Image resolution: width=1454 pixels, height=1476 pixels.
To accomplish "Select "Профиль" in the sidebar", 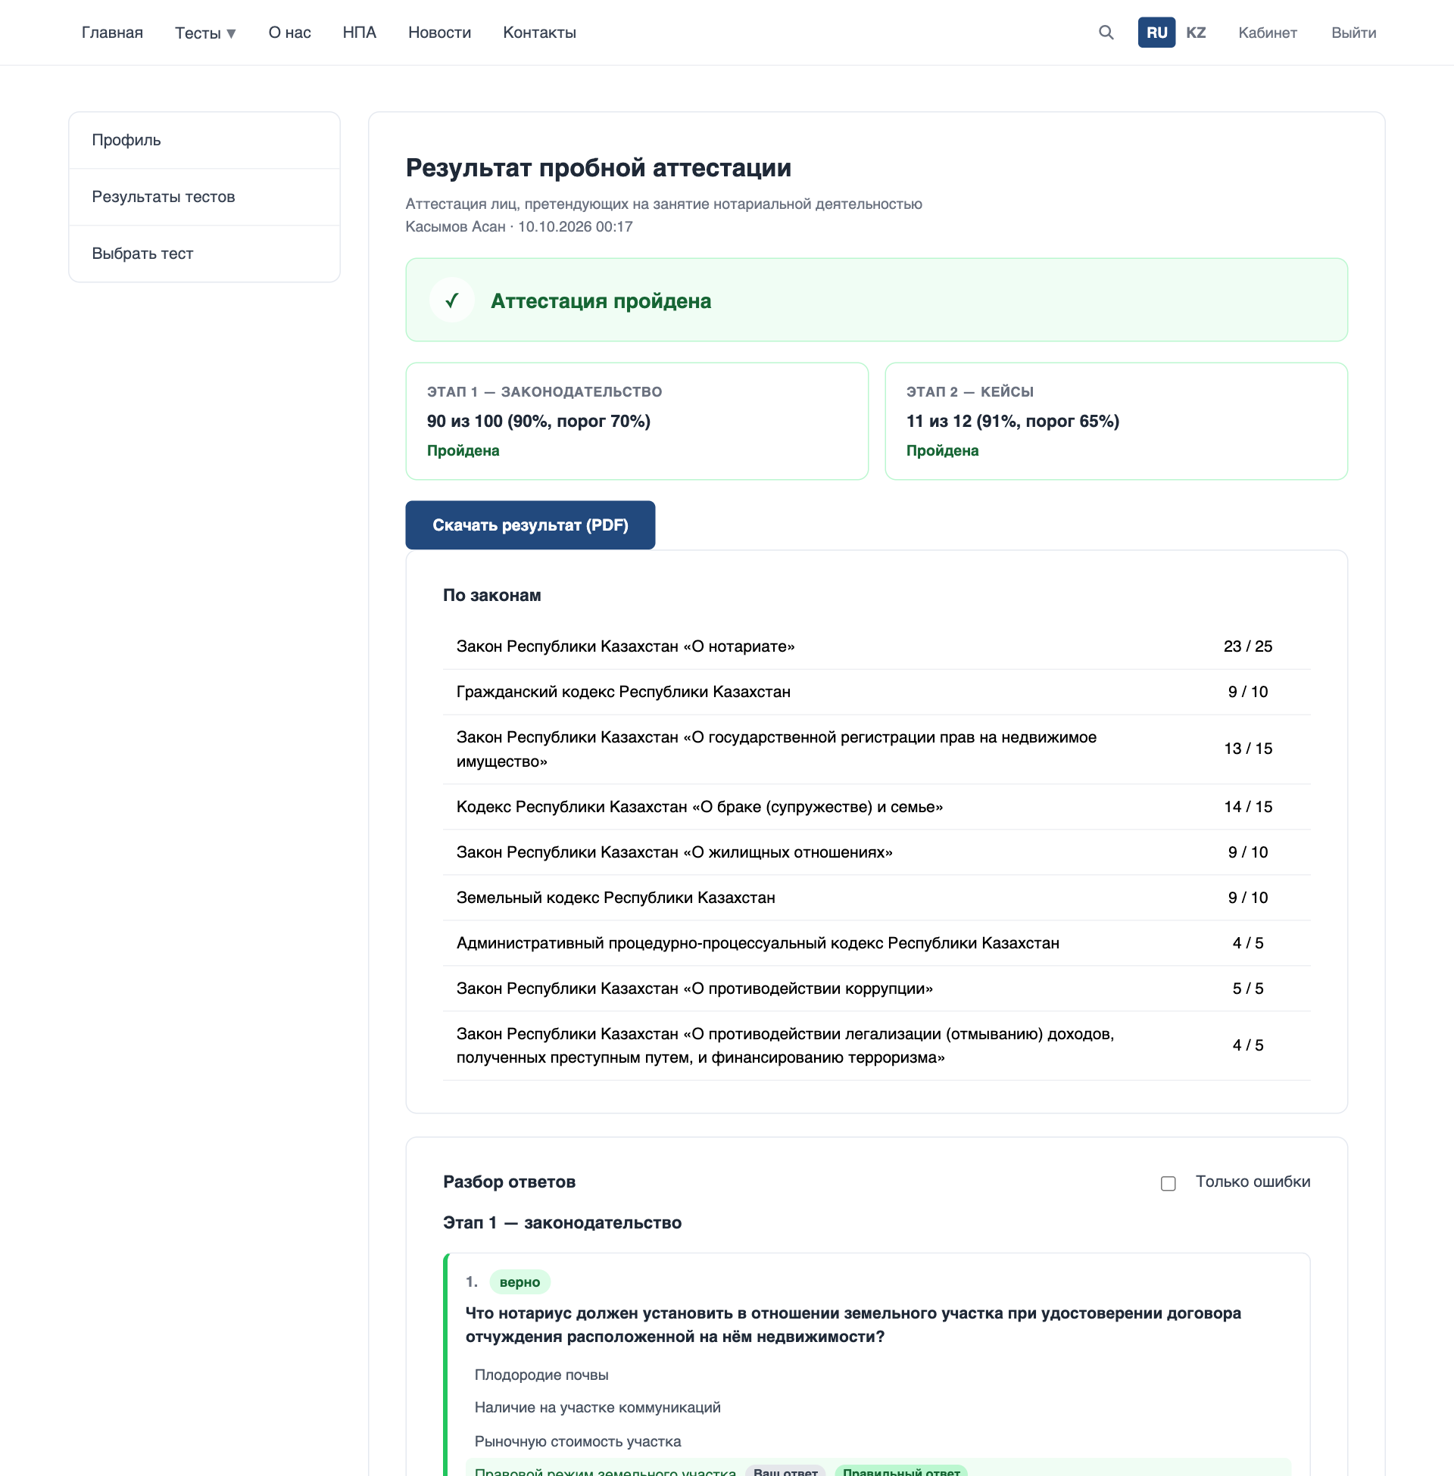I will pyautogui.click(x=204, y=141).
